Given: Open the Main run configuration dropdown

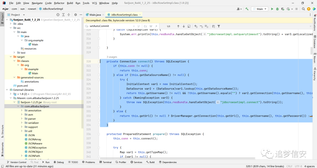Looking at the screenshot, I should click(x=259, y=9).
